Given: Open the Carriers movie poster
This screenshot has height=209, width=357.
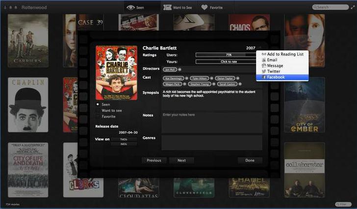Looking at the screenshot, I should 28,41.
